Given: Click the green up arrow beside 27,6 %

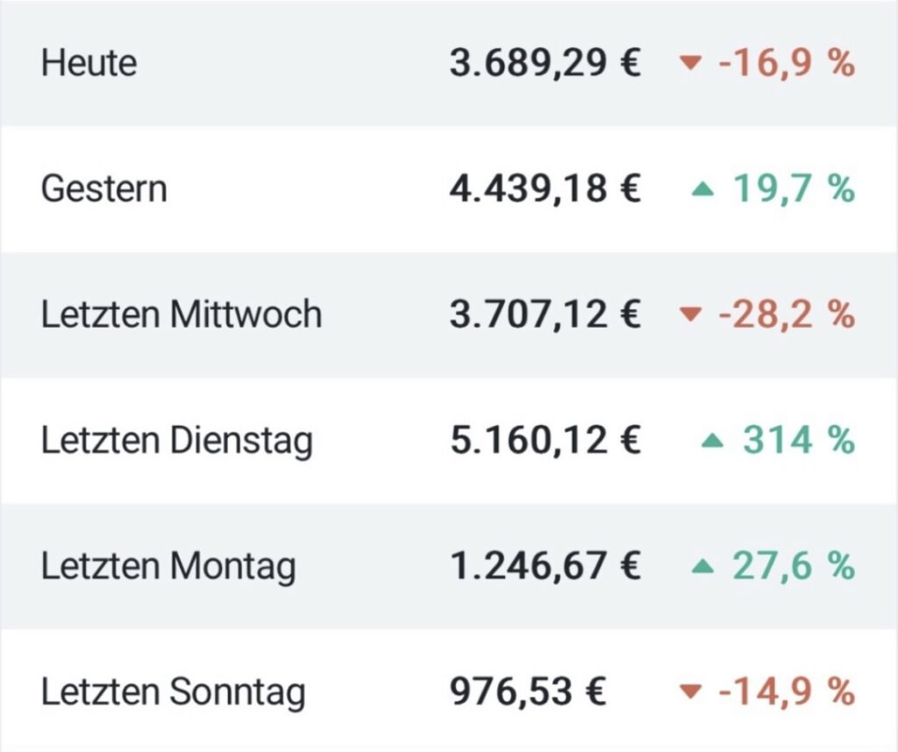Looking at the screenshot, I should click(x=702, y=566).
